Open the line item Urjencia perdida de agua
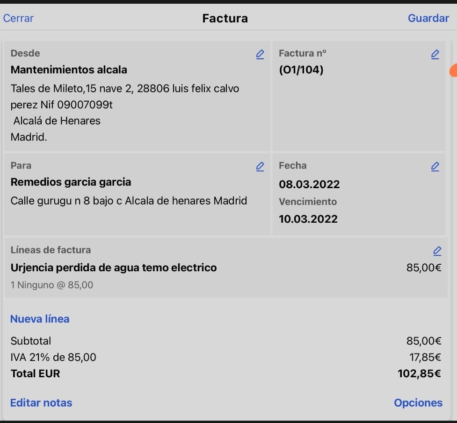This screenshot has height=423, width=457. coord(114,268)
